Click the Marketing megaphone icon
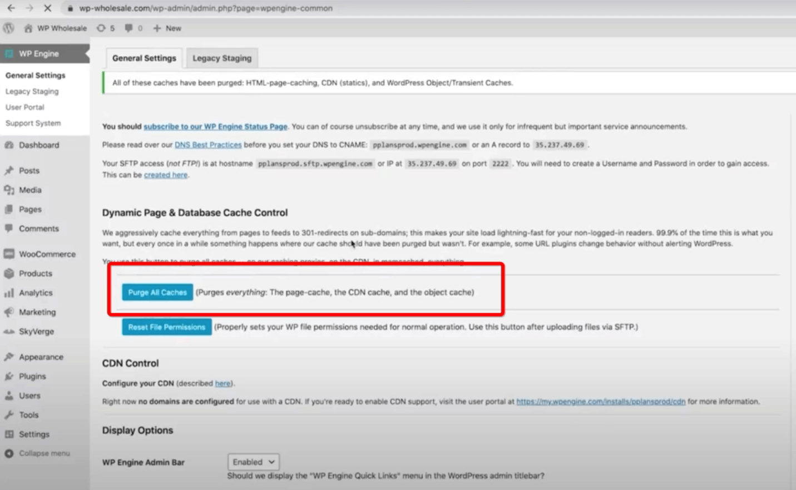Viewport: 796px width, 490px height. [9, 312]
